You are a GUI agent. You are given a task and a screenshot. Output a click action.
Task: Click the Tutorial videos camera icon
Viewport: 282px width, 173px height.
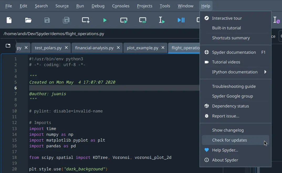pyautogui.click(x=207, y=62)
